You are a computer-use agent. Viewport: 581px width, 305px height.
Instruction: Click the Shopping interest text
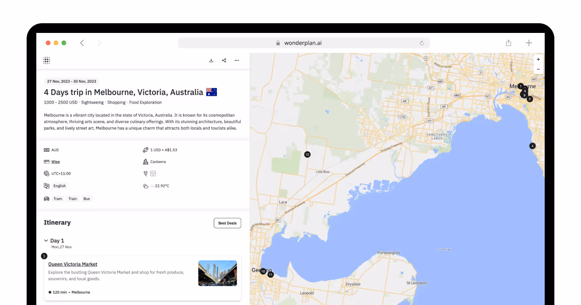[116, 103]
